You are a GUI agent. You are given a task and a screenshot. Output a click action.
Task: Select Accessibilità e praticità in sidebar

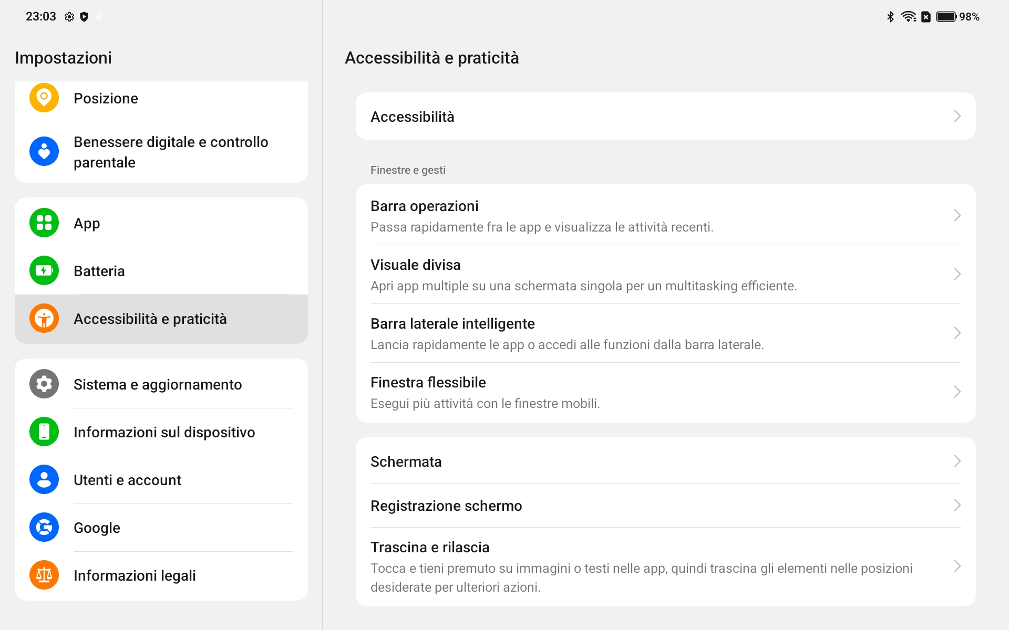click(x=161, y=319)
